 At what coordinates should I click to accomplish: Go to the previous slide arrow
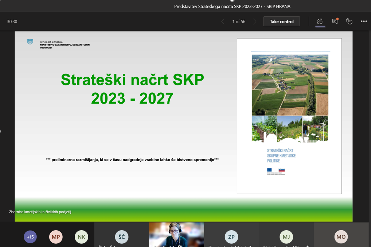click(223, 22)
